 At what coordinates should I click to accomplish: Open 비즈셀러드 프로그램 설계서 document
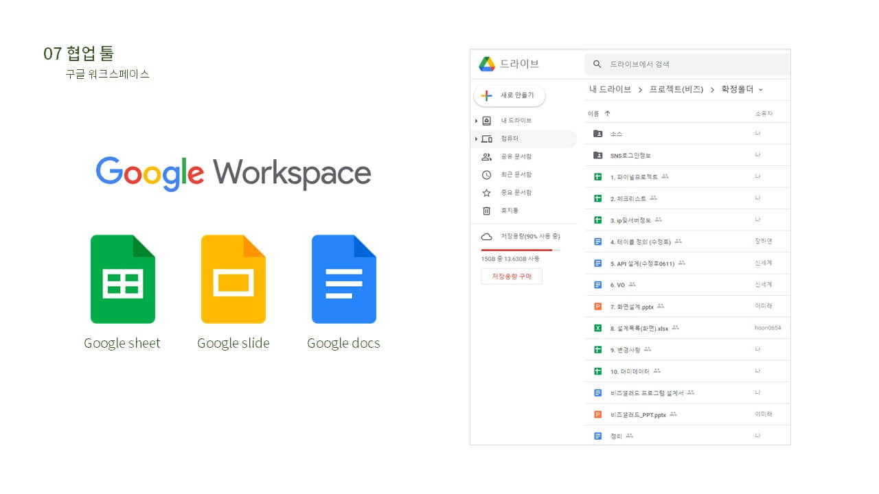coord(687,392)
